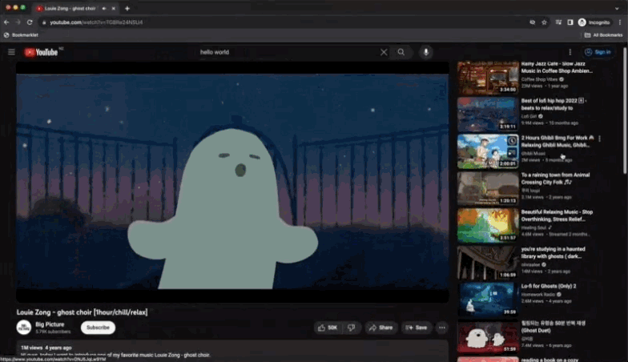Open the media control icon in toolbar
The image size is (628, 362).
[x=558, y=22]
